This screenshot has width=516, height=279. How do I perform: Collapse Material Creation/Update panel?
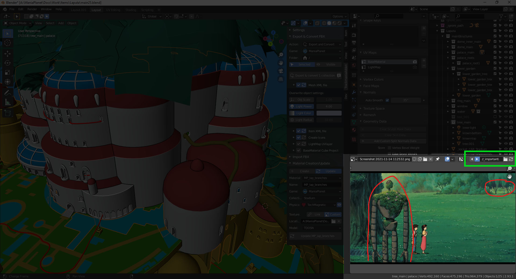coord(311,163)
